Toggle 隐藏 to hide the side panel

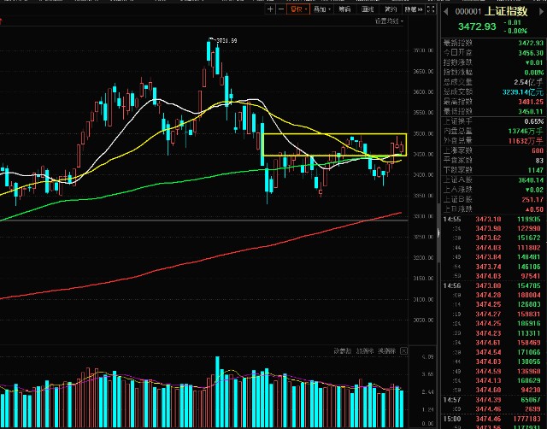[414, 9]
